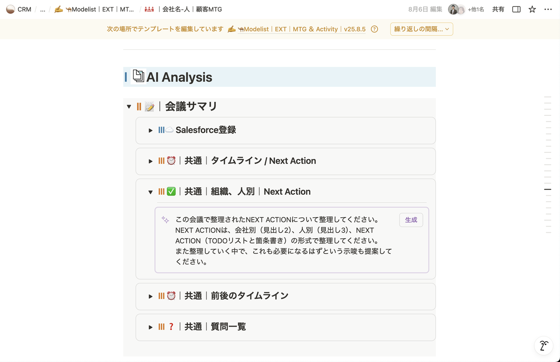Click the 生成 generate button

[x=411, y=220]
